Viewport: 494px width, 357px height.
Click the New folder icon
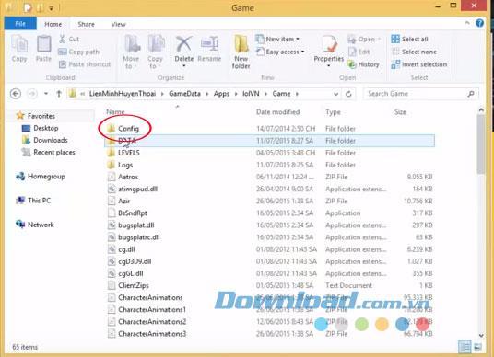[x=241, y=44]
